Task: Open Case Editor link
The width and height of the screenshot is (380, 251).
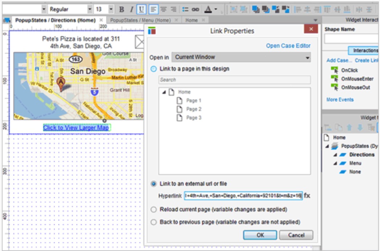Action: tap(288, 46)
